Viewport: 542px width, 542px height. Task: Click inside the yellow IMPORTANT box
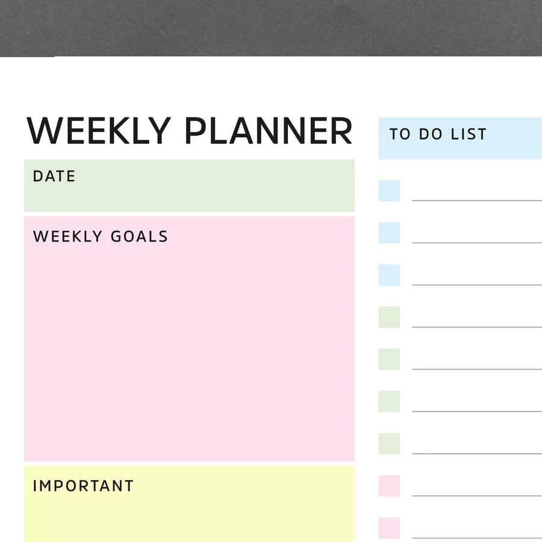pos(189,504)
